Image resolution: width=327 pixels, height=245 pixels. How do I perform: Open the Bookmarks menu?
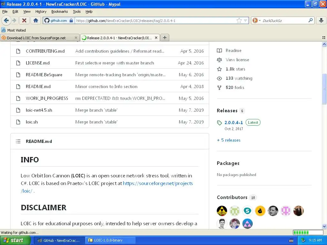(x=60, y=11)
